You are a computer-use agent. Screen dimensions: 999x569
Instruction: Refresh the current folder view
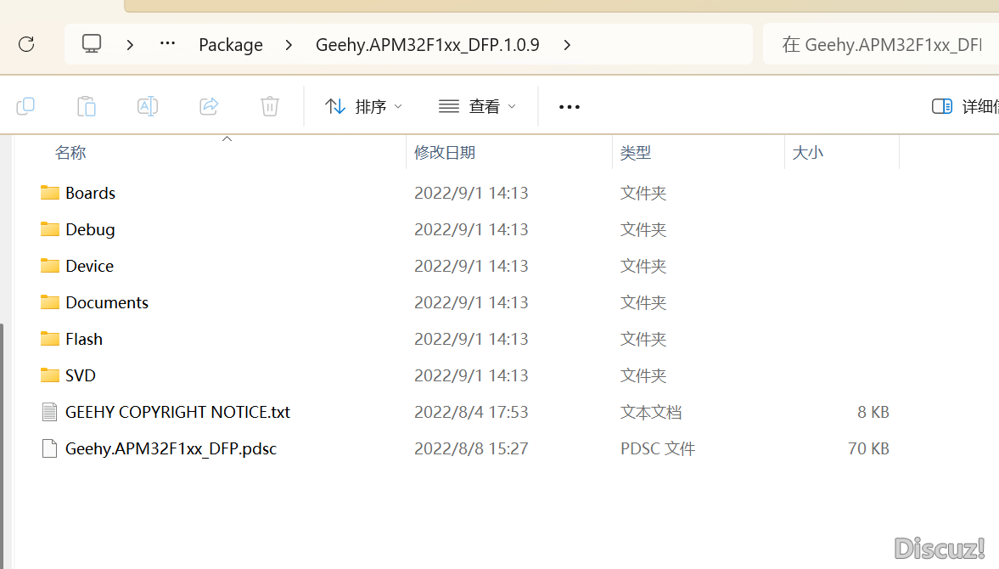click(x=26, y=45)
